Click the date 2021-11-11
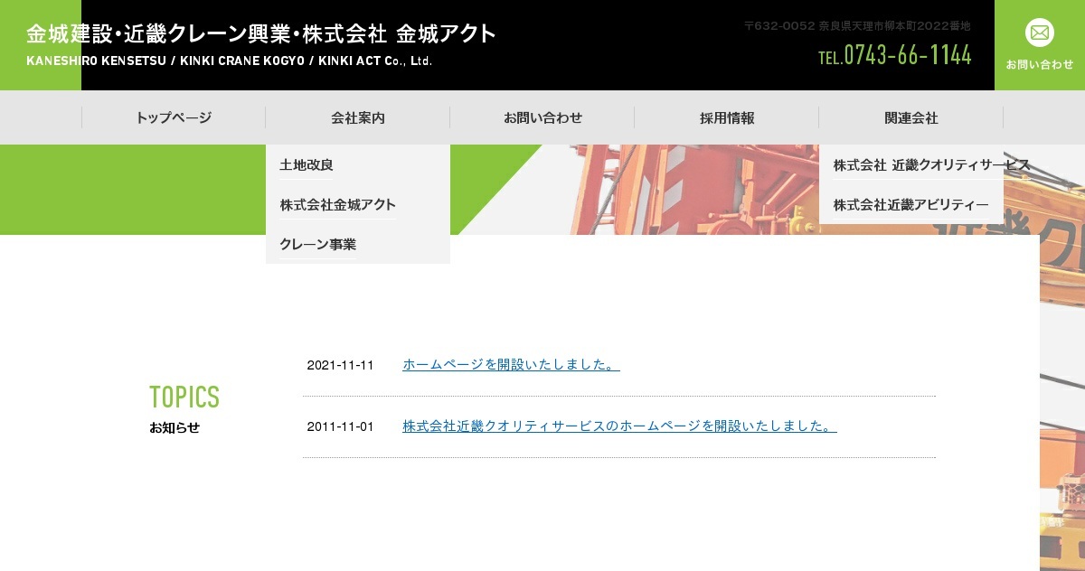Screen dimensions: 1085x571 [340, 365]
